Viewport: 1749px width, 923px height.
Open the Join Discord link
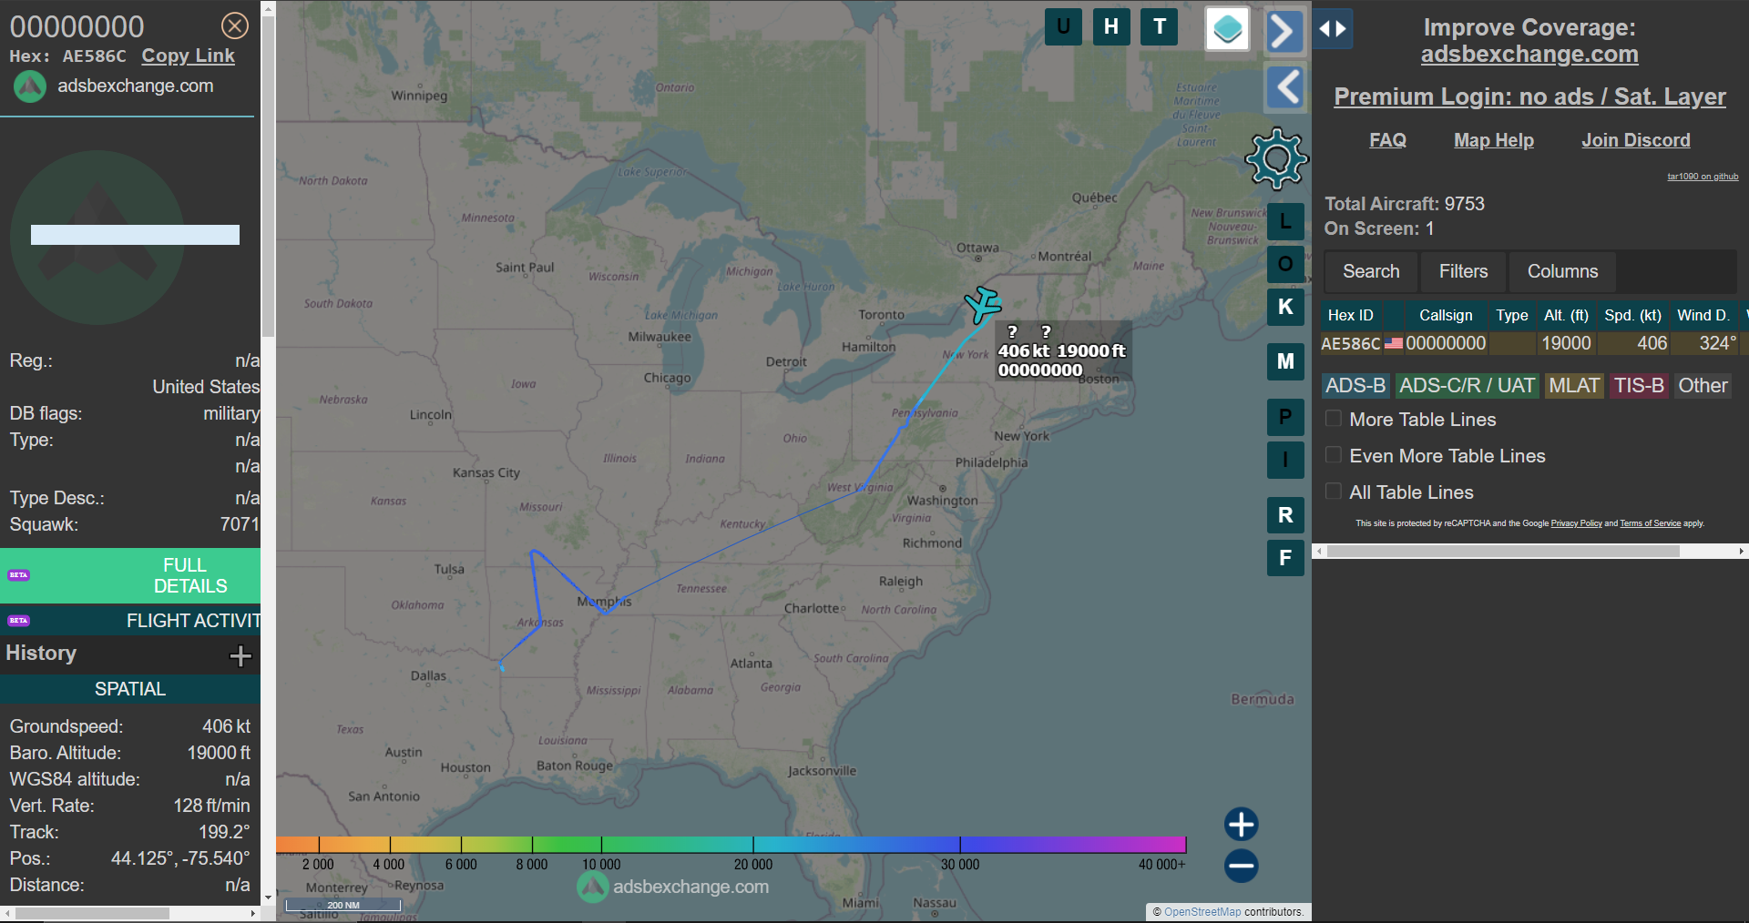coord(1636,140)
